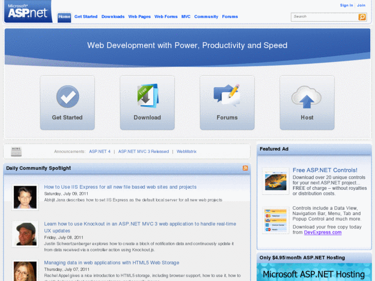Click the free Download box icon

[x=148, y=95]
